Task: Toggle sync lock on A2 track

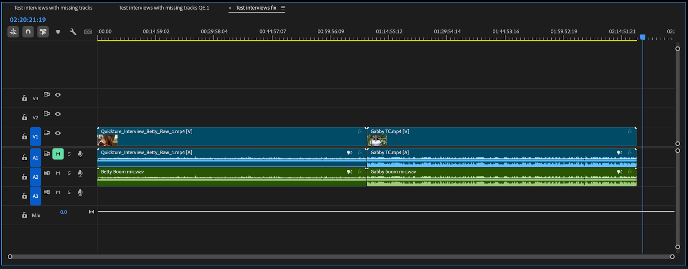Action: click(47, 173)
